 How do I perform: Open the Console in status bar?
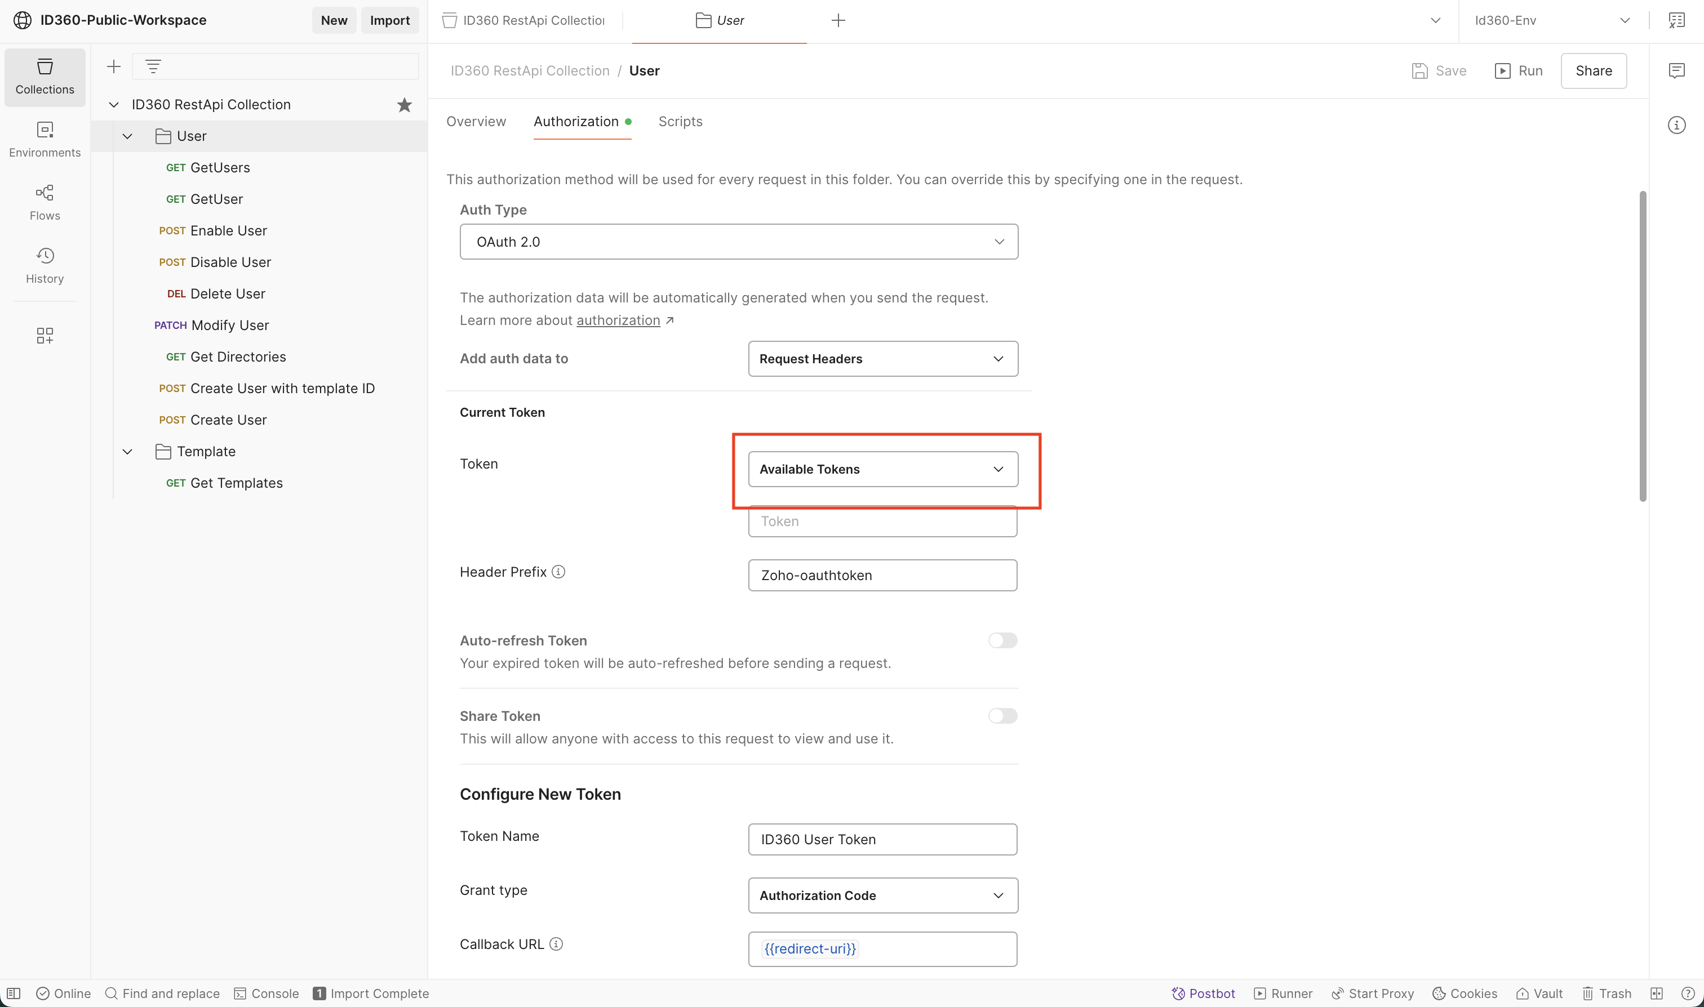point(266,993)
